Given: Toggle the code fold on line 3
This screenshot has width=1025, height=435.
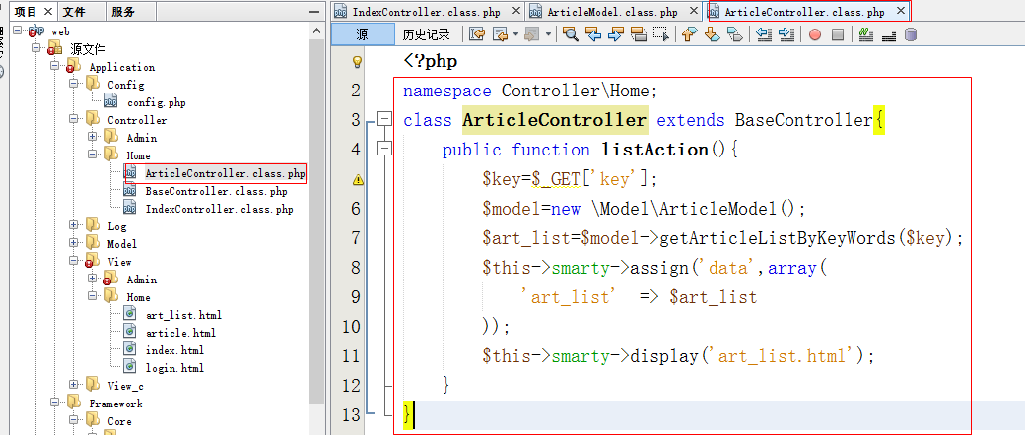Looking at the screenshot, I should [x=384, y=120].
